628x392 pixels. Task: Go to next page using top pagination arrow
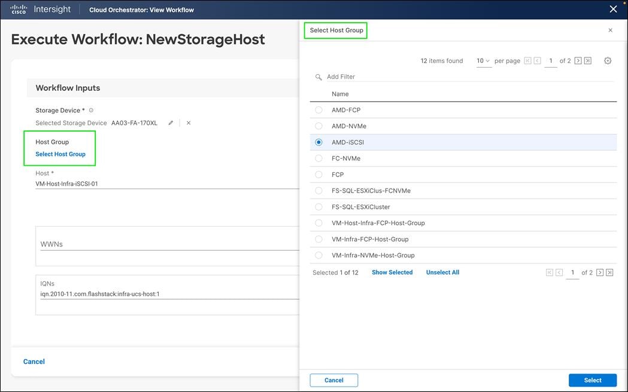pyautogui.click(x=578, y=60)
